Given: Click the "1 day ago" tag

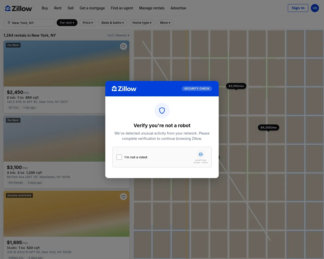Looking at the screenshot, I should 29,107.
